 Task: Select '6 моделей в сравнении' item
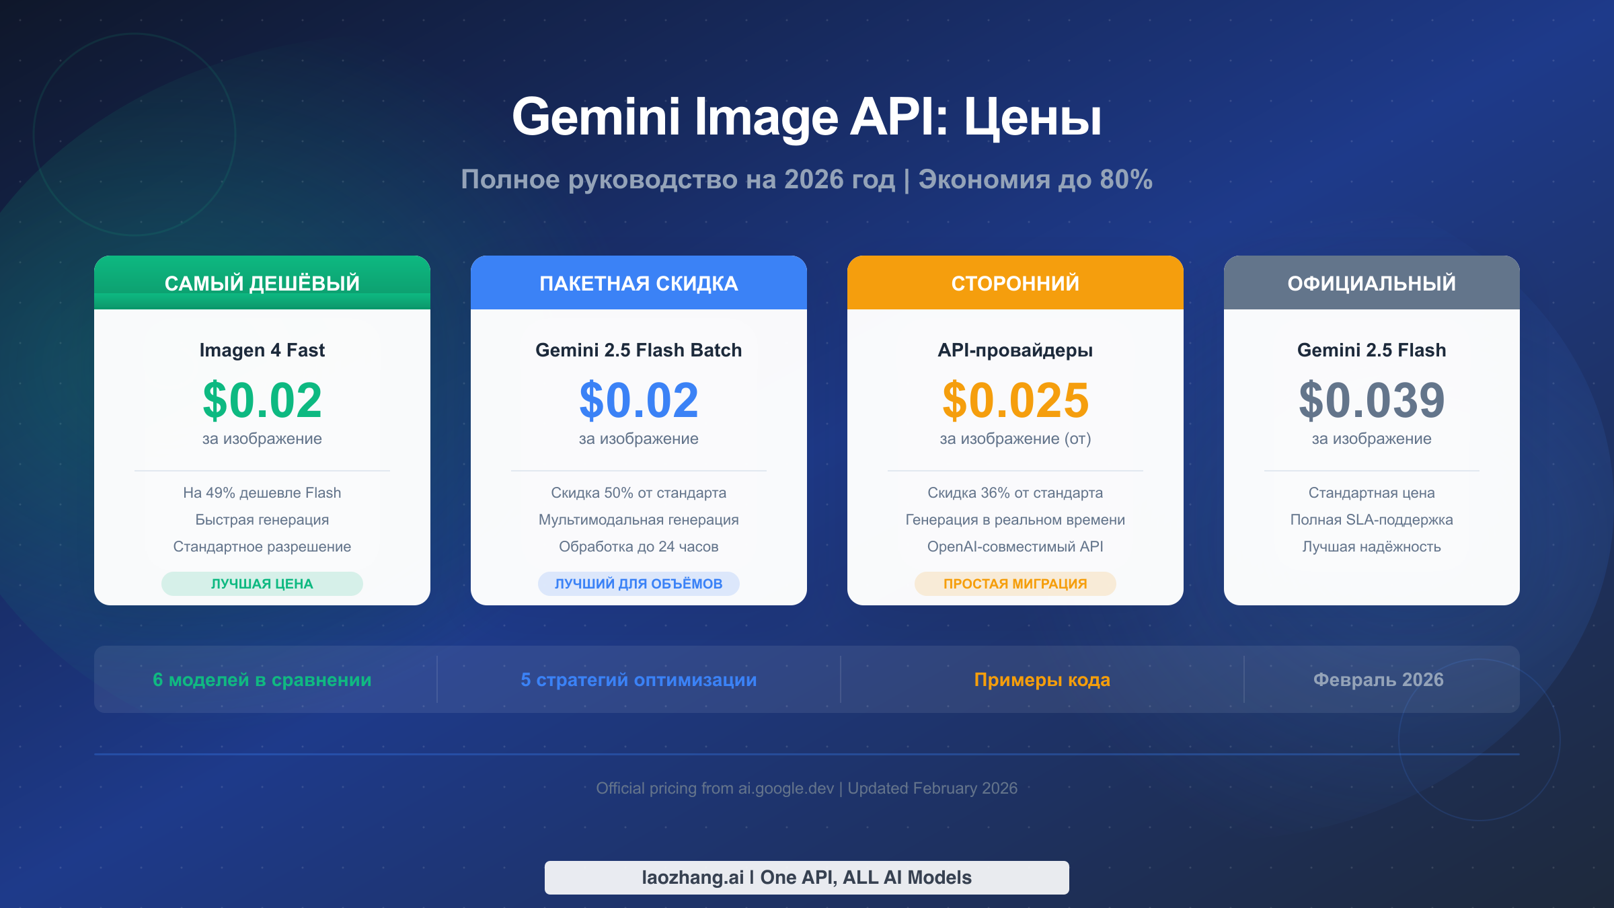[262, 680]
